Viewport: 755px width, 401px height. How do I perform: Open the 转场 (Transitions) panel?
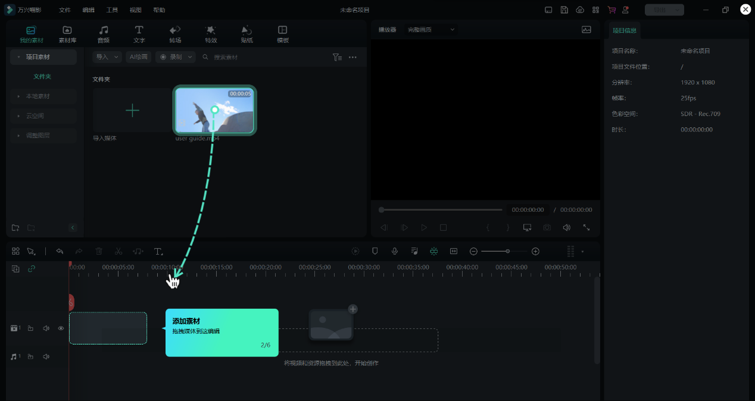tap(175, 34)
